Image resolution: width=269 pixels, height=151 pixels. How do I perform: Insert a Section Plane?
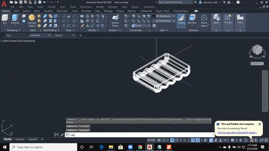pyautogui.click(x=115, y=21)
